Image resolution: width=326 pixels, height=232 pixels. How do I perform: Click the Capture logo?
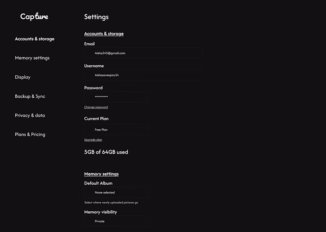coord(34,17)
